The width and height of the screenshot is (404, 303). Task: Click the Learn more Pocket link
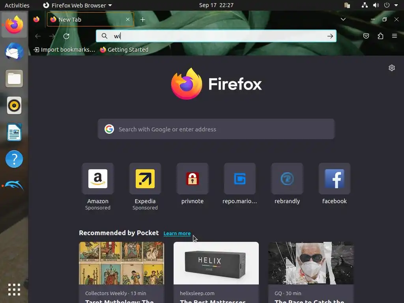[177, 234]
